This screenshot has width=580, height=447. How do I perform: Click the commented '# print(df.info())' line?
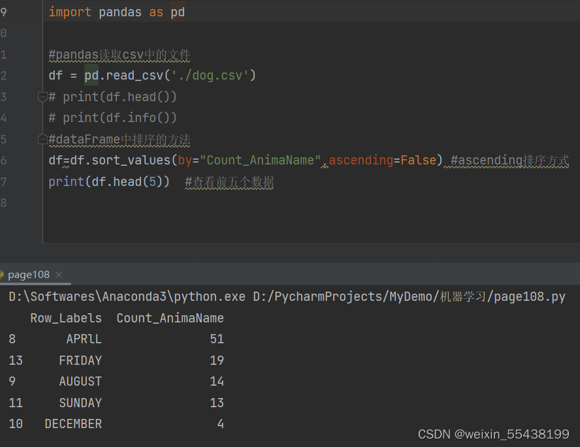[x=112, y=118]
